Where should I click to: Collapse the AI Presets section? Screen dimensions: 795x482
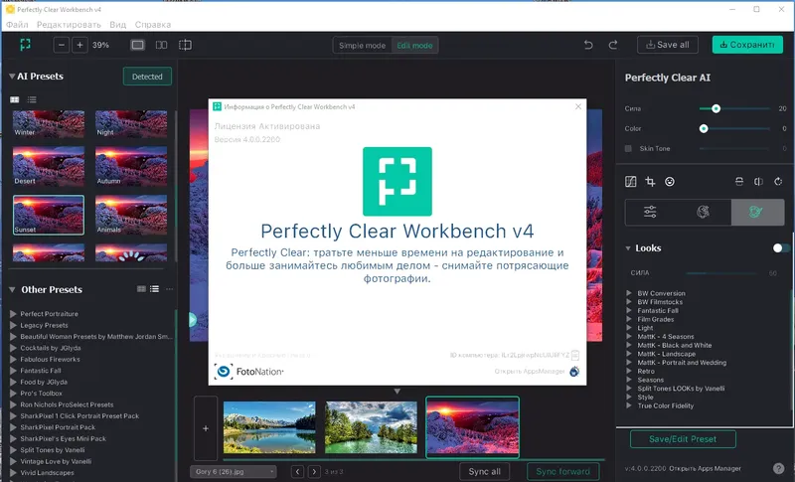pos(11,77)
